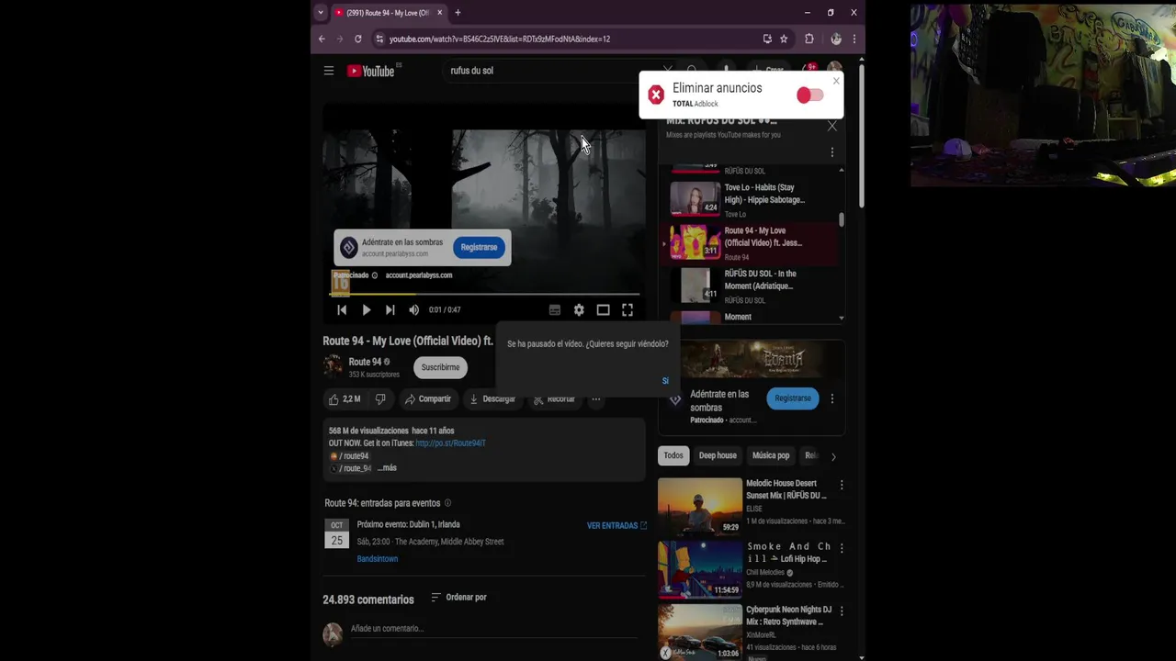Open the Mix playlist three-dot options
Image resolution: width=1176 pixels, height=661 pixels.
coord(832,152)
